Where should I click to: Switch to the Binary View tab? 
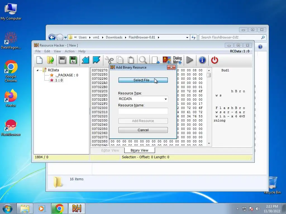(140, 150)
